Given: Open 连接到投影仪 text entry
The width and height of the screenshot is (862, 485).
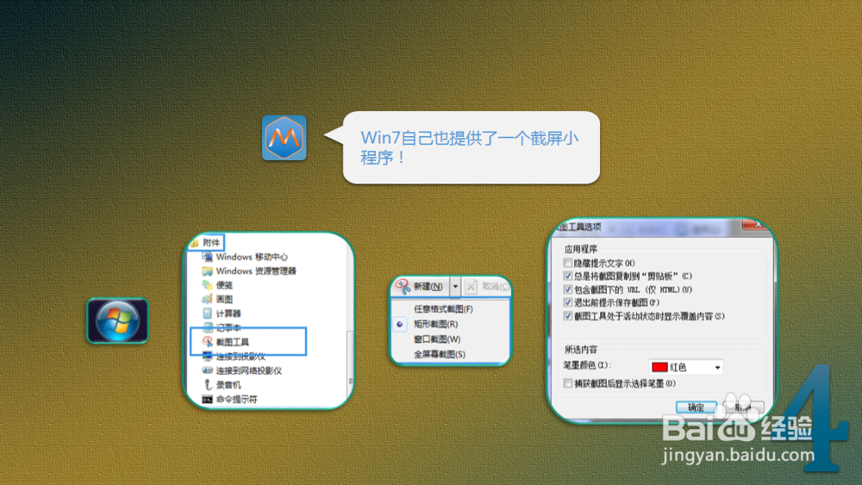Looking at the screenshot, I should click(240, 357).
